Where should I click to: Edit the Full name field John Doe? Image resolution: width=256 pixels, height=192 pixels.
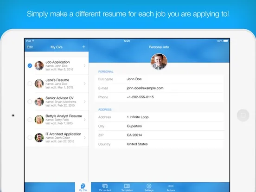[x=159, y=79]
